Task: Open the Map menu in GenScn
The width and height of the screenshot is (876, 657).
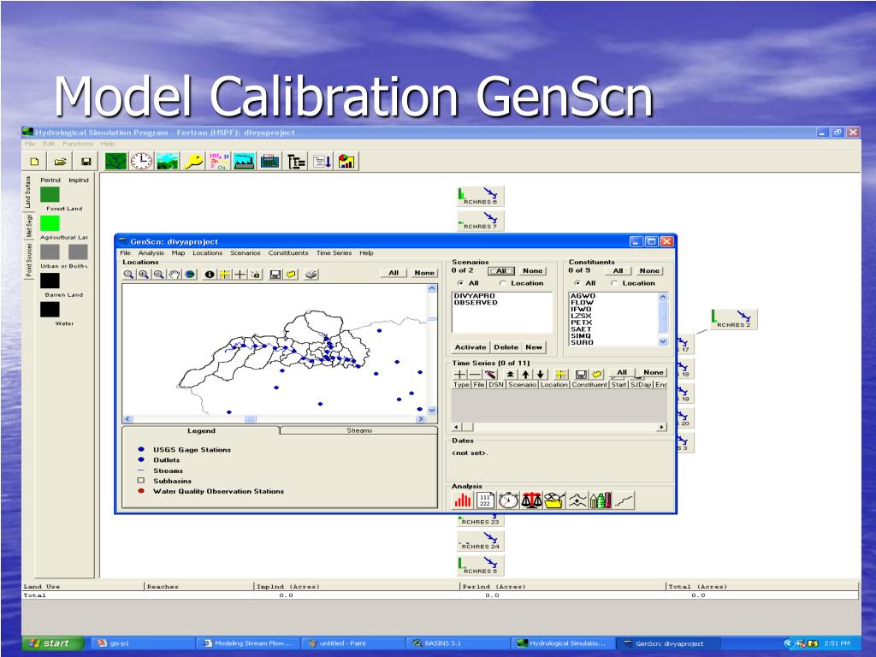Action: tap(178, 253)
